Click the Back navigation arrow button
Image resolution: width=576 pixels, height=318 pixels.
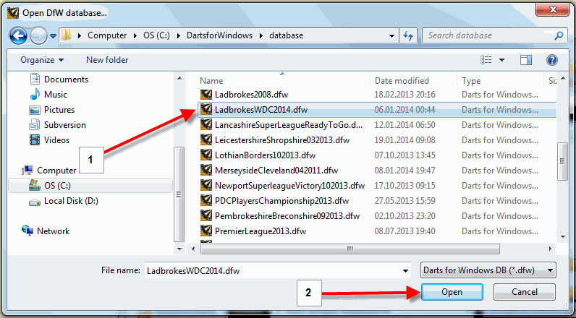coord(20,35)
